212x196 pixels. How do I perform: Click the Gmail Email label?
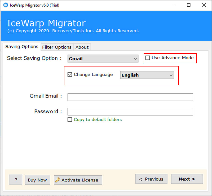pyautogui.click(x=46, y=96)
